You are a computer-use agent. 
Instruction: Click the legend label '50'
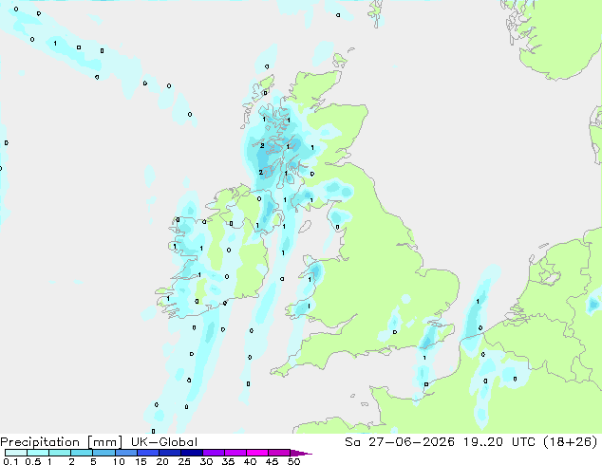(x=294, y=461)
